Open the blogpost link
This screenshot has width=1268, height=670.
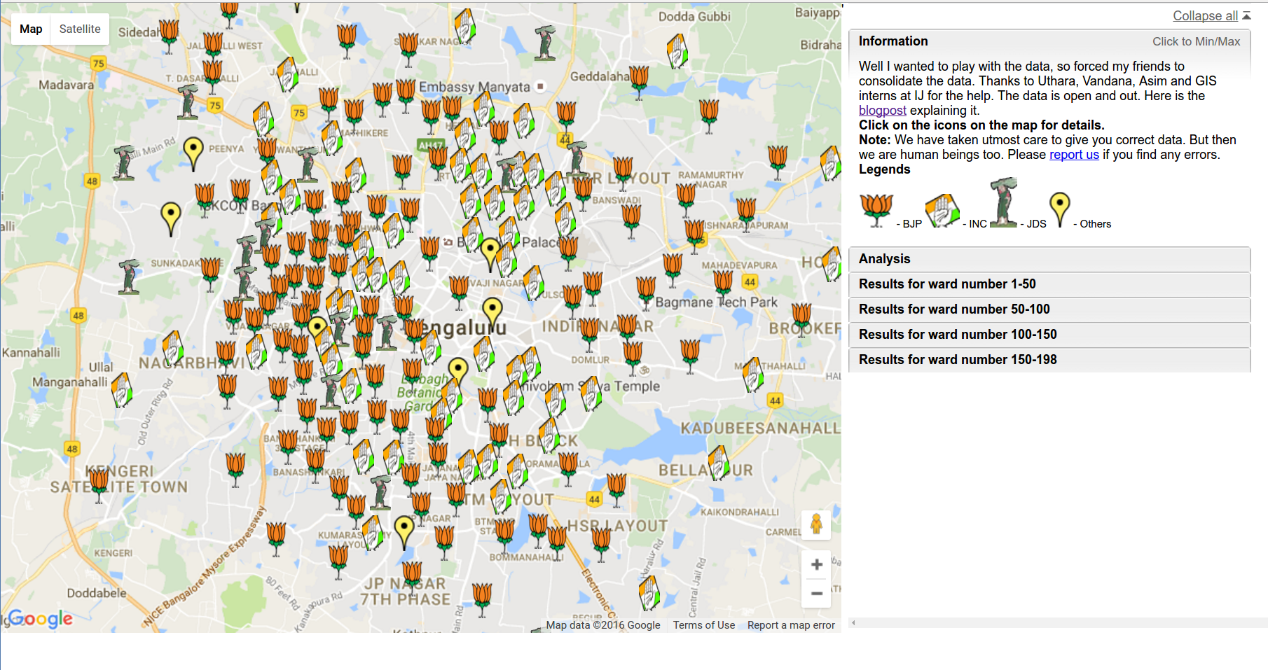pyautogui.click(x=882, y=110)
